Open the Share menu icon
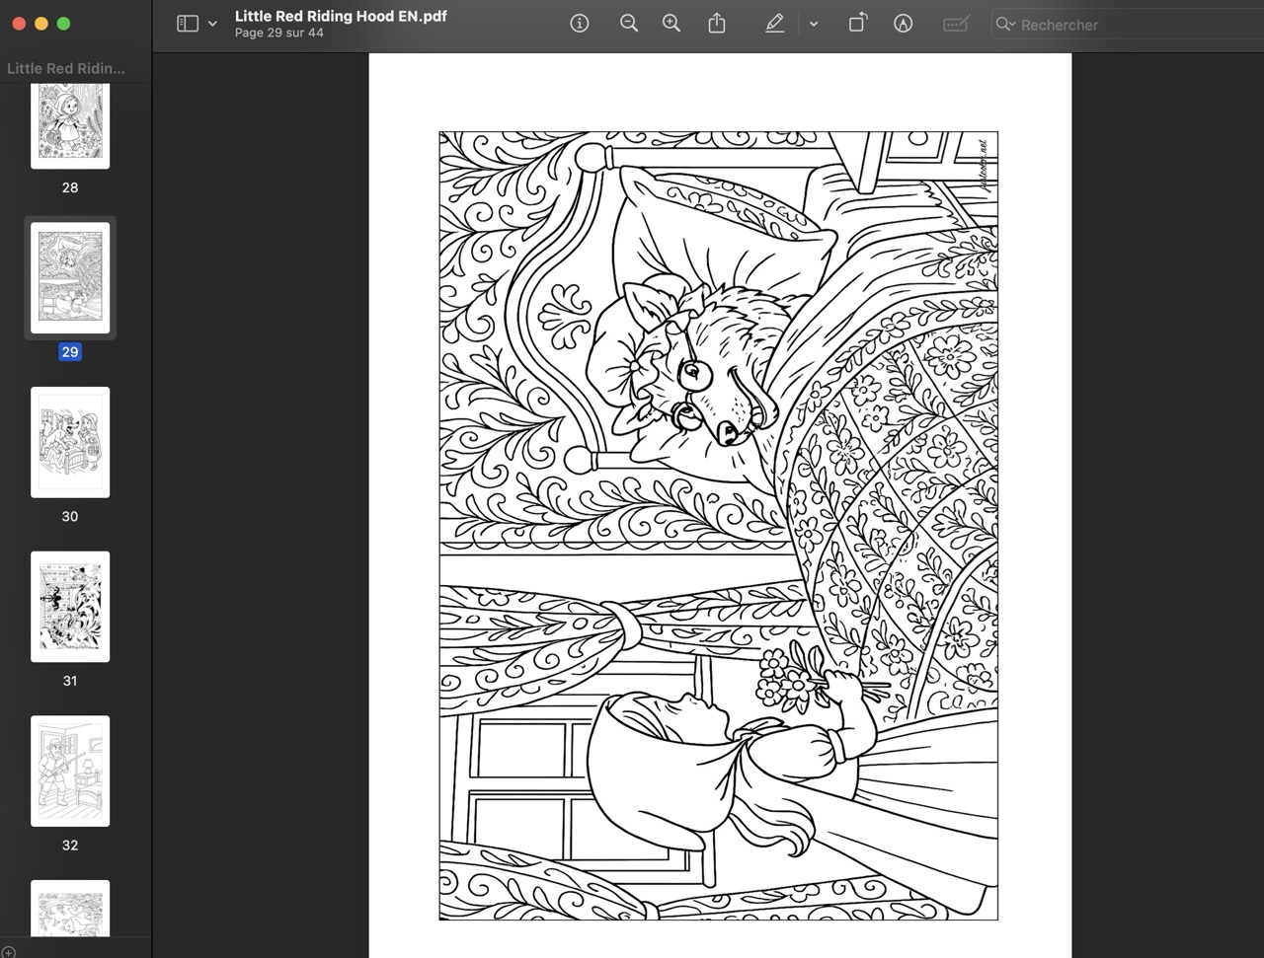1264x958 pixels. (717, 24)
